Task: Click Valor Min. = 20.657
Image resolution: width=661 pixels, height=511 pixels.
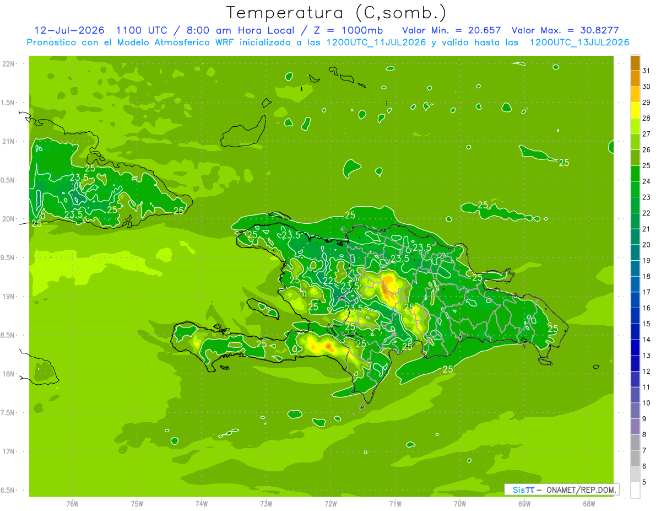Action: coord(451,30)
